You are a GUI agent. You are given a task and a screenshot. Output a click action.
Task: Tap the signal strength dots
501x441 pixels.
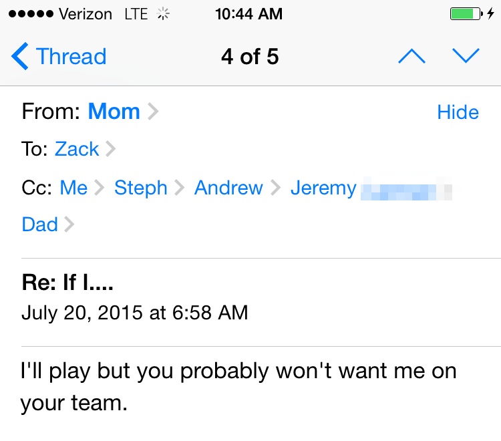tap(26, 14)
